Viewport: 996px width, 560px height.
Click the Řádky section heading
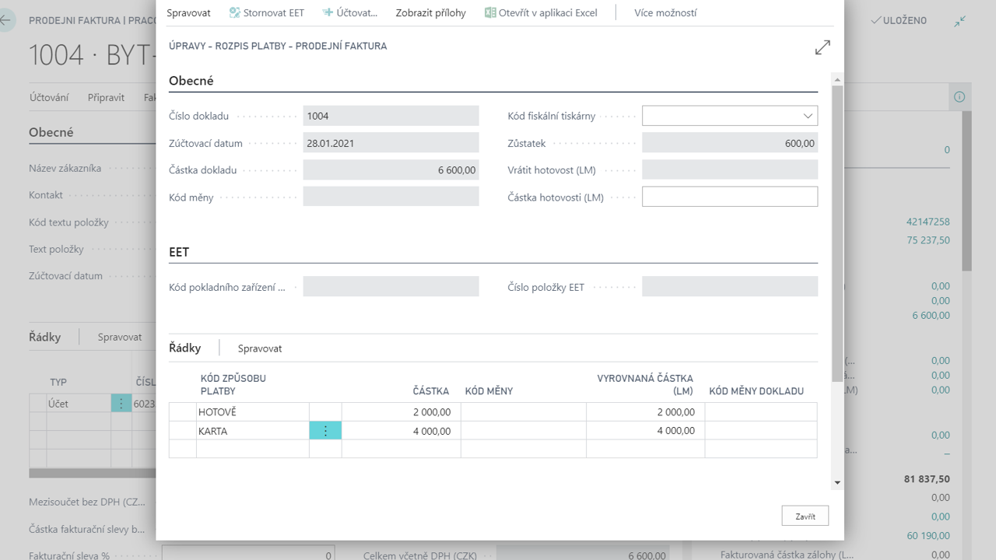pyautogui.click(x=185, y=348)
